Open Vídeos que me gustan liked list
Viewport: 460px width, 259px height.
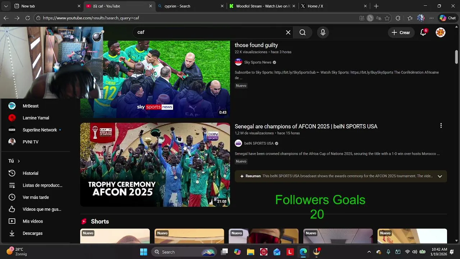pos(42,209)
